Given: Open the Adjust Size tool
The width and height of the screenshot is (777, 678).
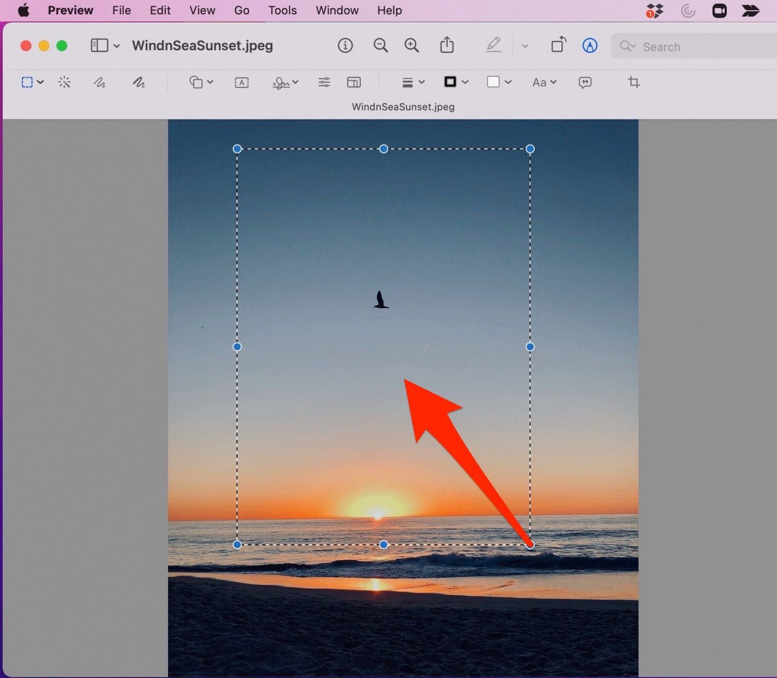Looking at the screenshot, I should (x=354, y=82).
